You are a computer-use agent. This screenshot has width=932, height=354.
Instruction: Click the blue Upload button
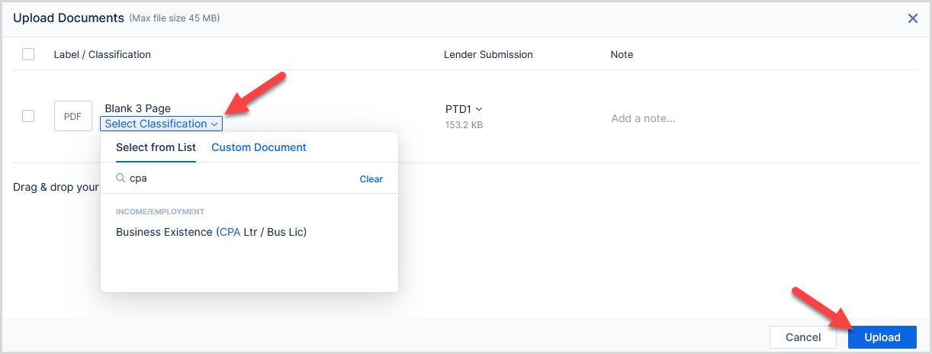[x=882, y=337]
